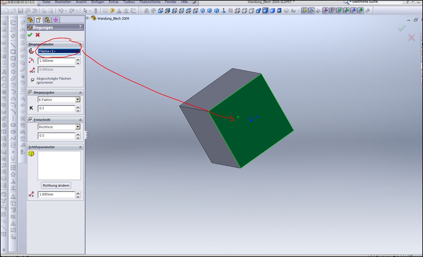The image size is (423, 257).
Task: Collapse the Freischnitt section
Action: click(80, 120)
